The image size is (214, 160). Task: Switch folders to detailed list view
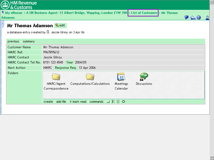click(118, 102)
